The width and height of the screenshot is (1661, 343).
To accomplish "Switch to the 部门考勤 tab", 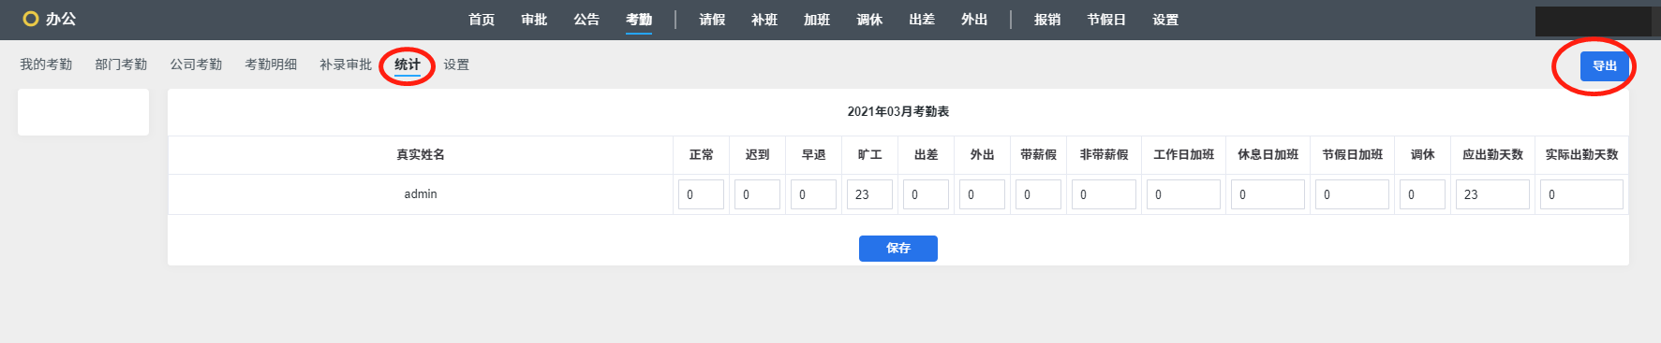I will tap(121, 64).
